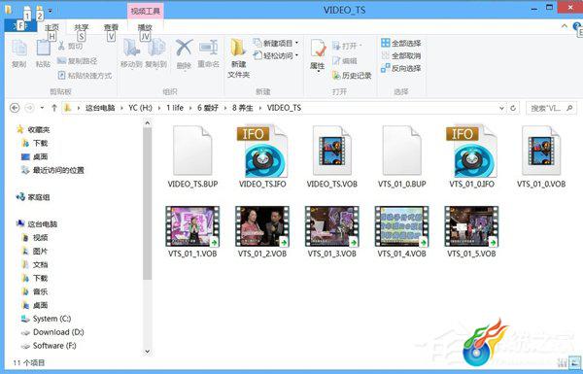Select the VIDEO_TS.IFO file icon
Viewport: 583px width, 374px height.
click(x=262, y=152)
